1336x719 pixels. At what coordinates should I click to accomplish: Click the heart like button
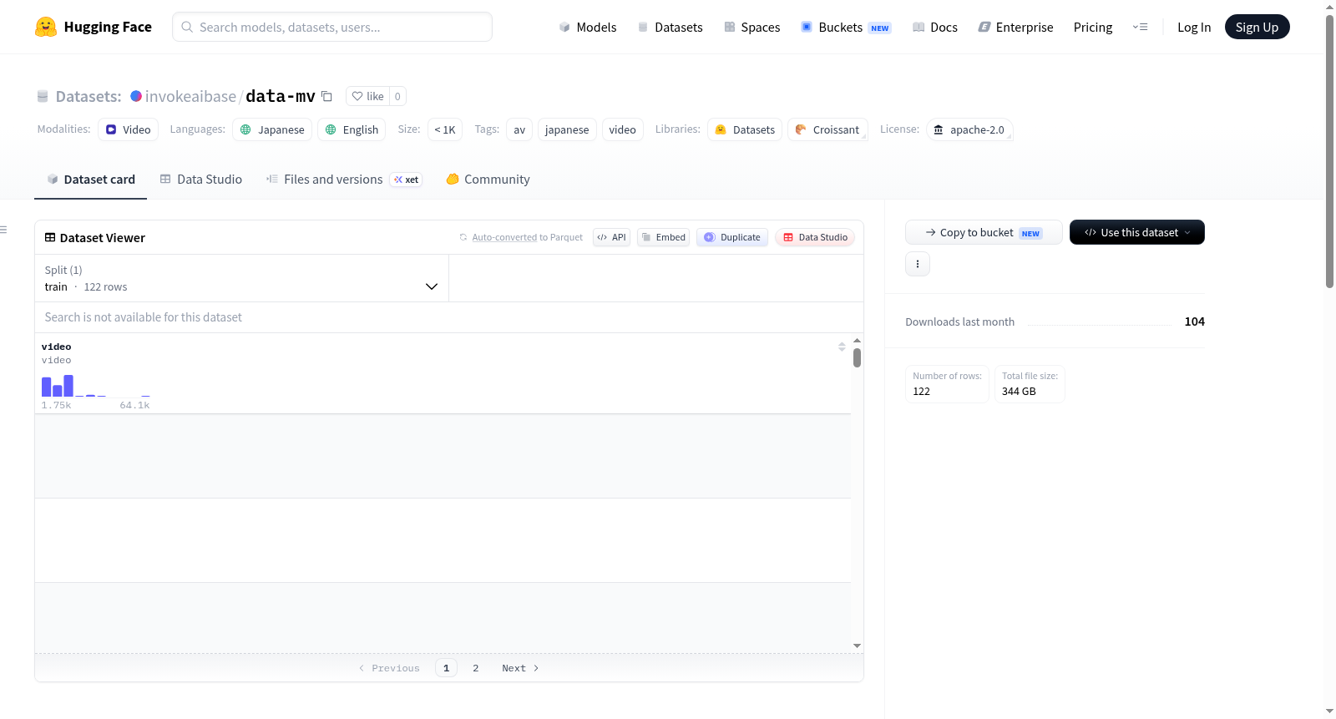coord(367,96)
